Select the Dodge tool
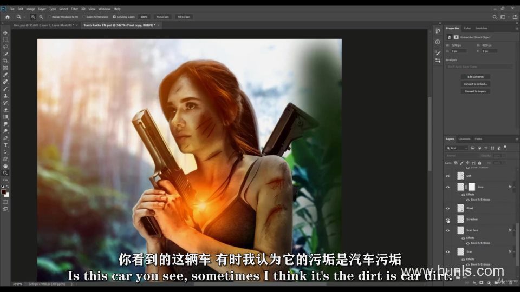 pyautogui.click(x=5, y=131)
